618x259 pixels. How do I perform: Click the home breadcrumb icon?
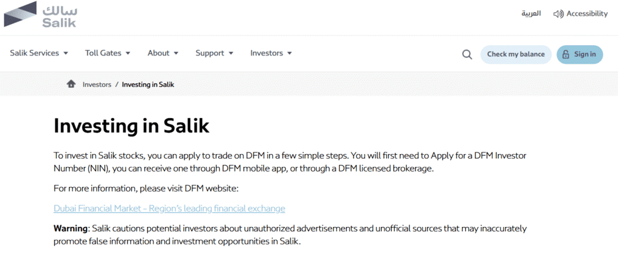tap(71, 84)
